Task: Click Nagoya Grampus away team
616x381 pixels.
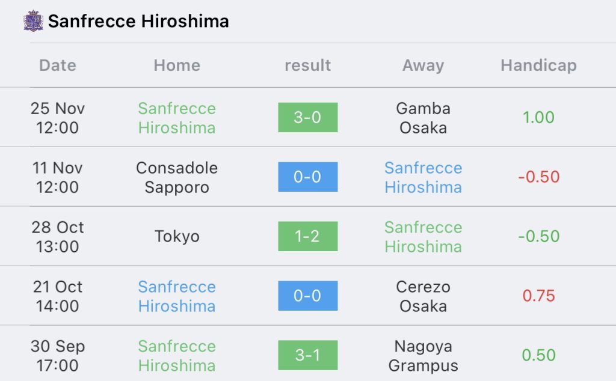Action: click(423, 356)
